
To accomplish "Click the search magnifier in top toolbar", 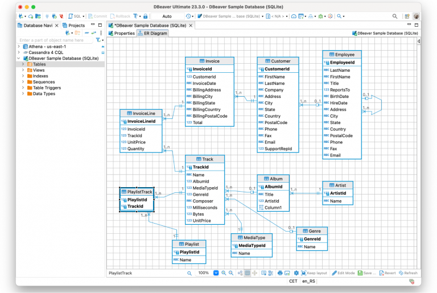I will click(395, 16).
